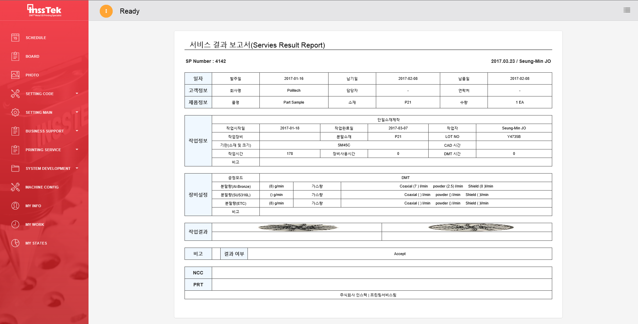This screenshot has height=324, width=638.
Task: Open the list icon at top right
Action: [627, 10]
